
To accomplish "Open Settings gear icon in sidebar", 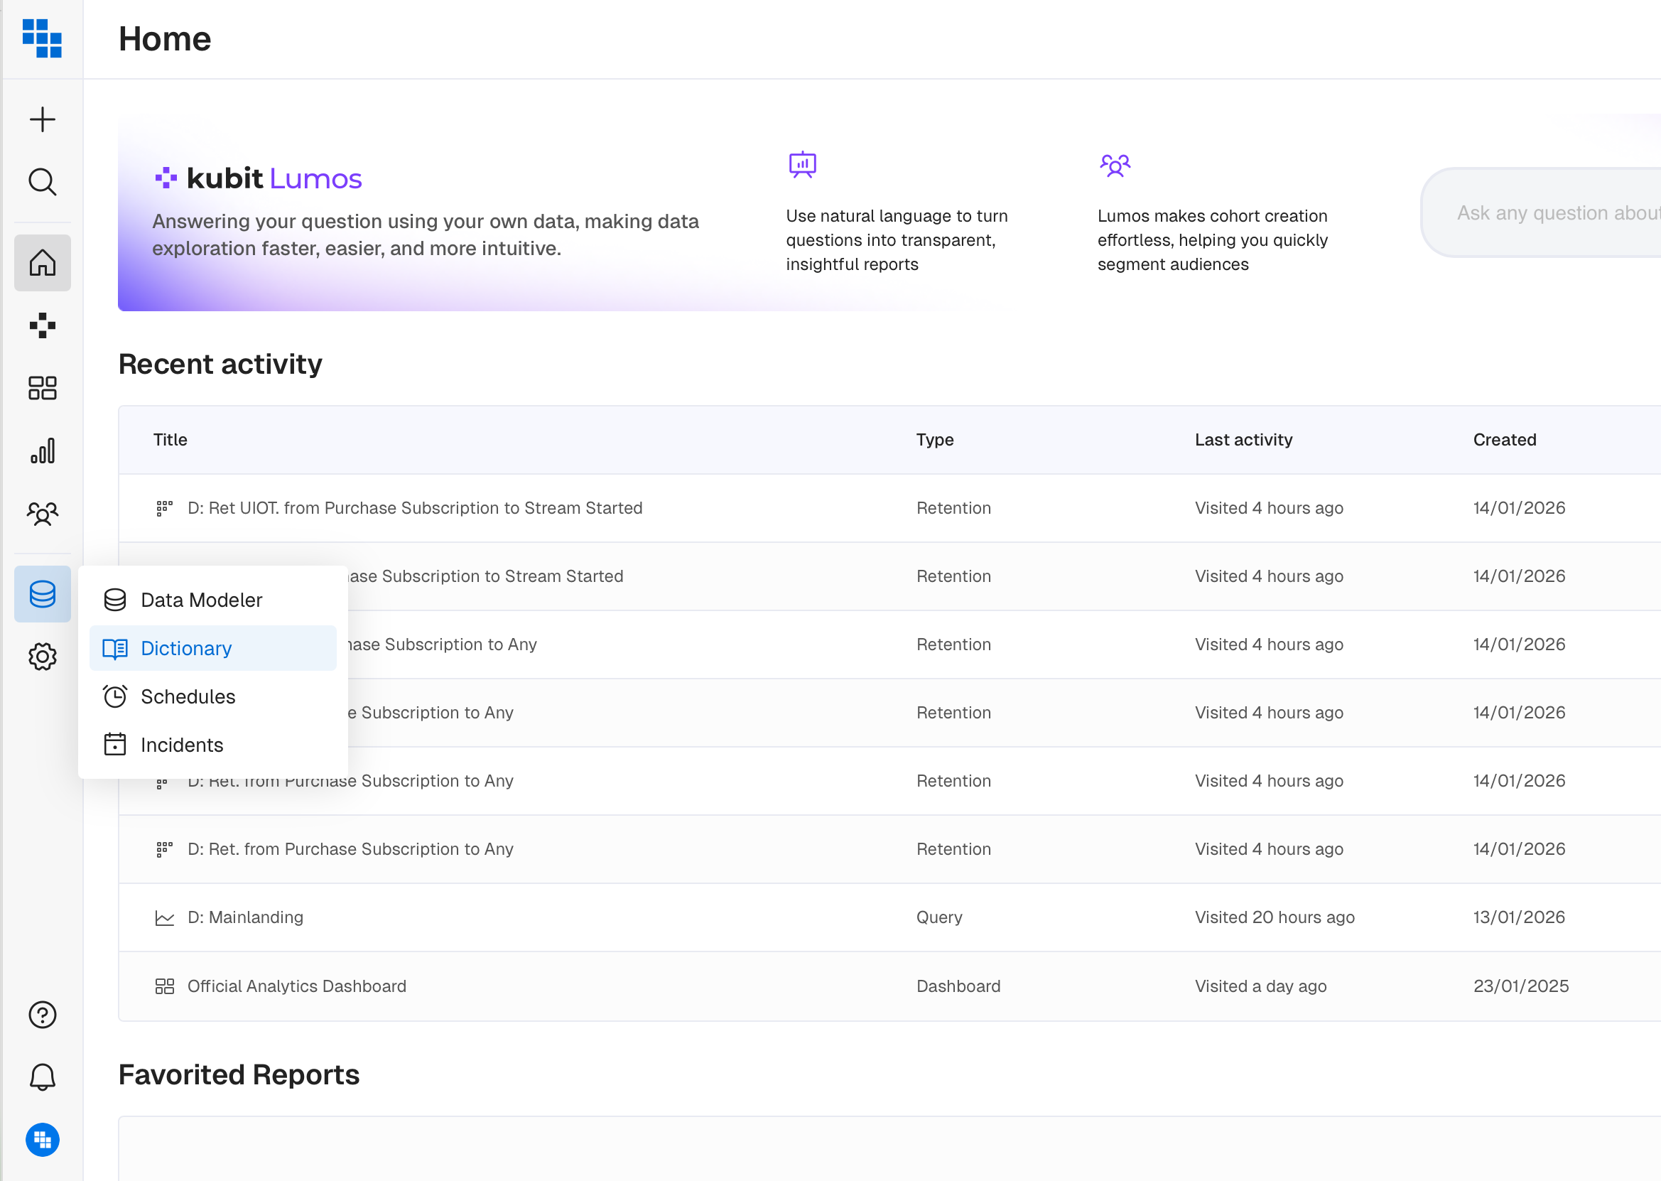I will click(x=42, y=656).
